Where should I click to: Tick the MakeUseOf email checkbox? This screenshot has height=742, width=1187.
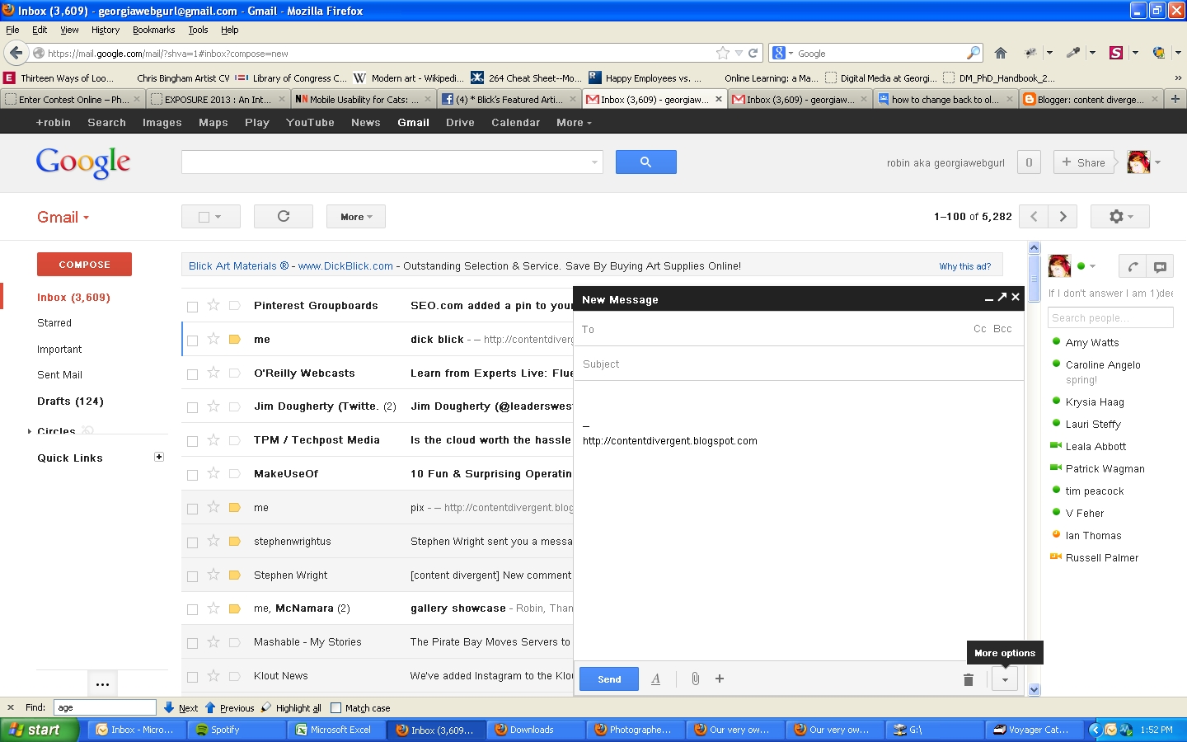click(x=192, y=475)
